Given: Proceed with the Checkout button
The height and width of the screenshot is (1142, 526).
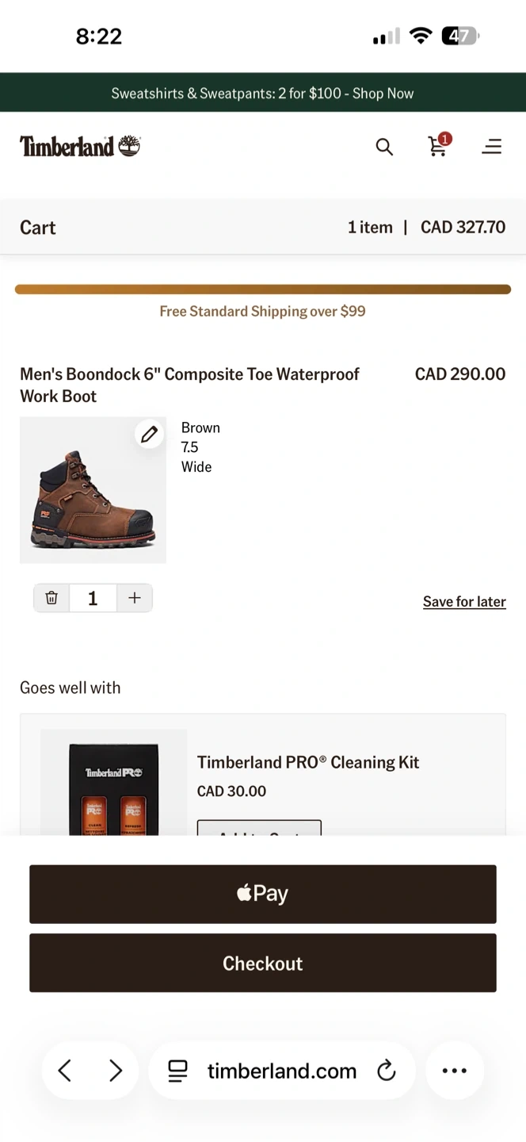Looking at the screenshot, I should click(x=263, y=963).
